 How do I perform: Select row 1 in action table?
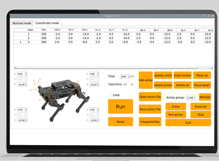click(113, 34)
